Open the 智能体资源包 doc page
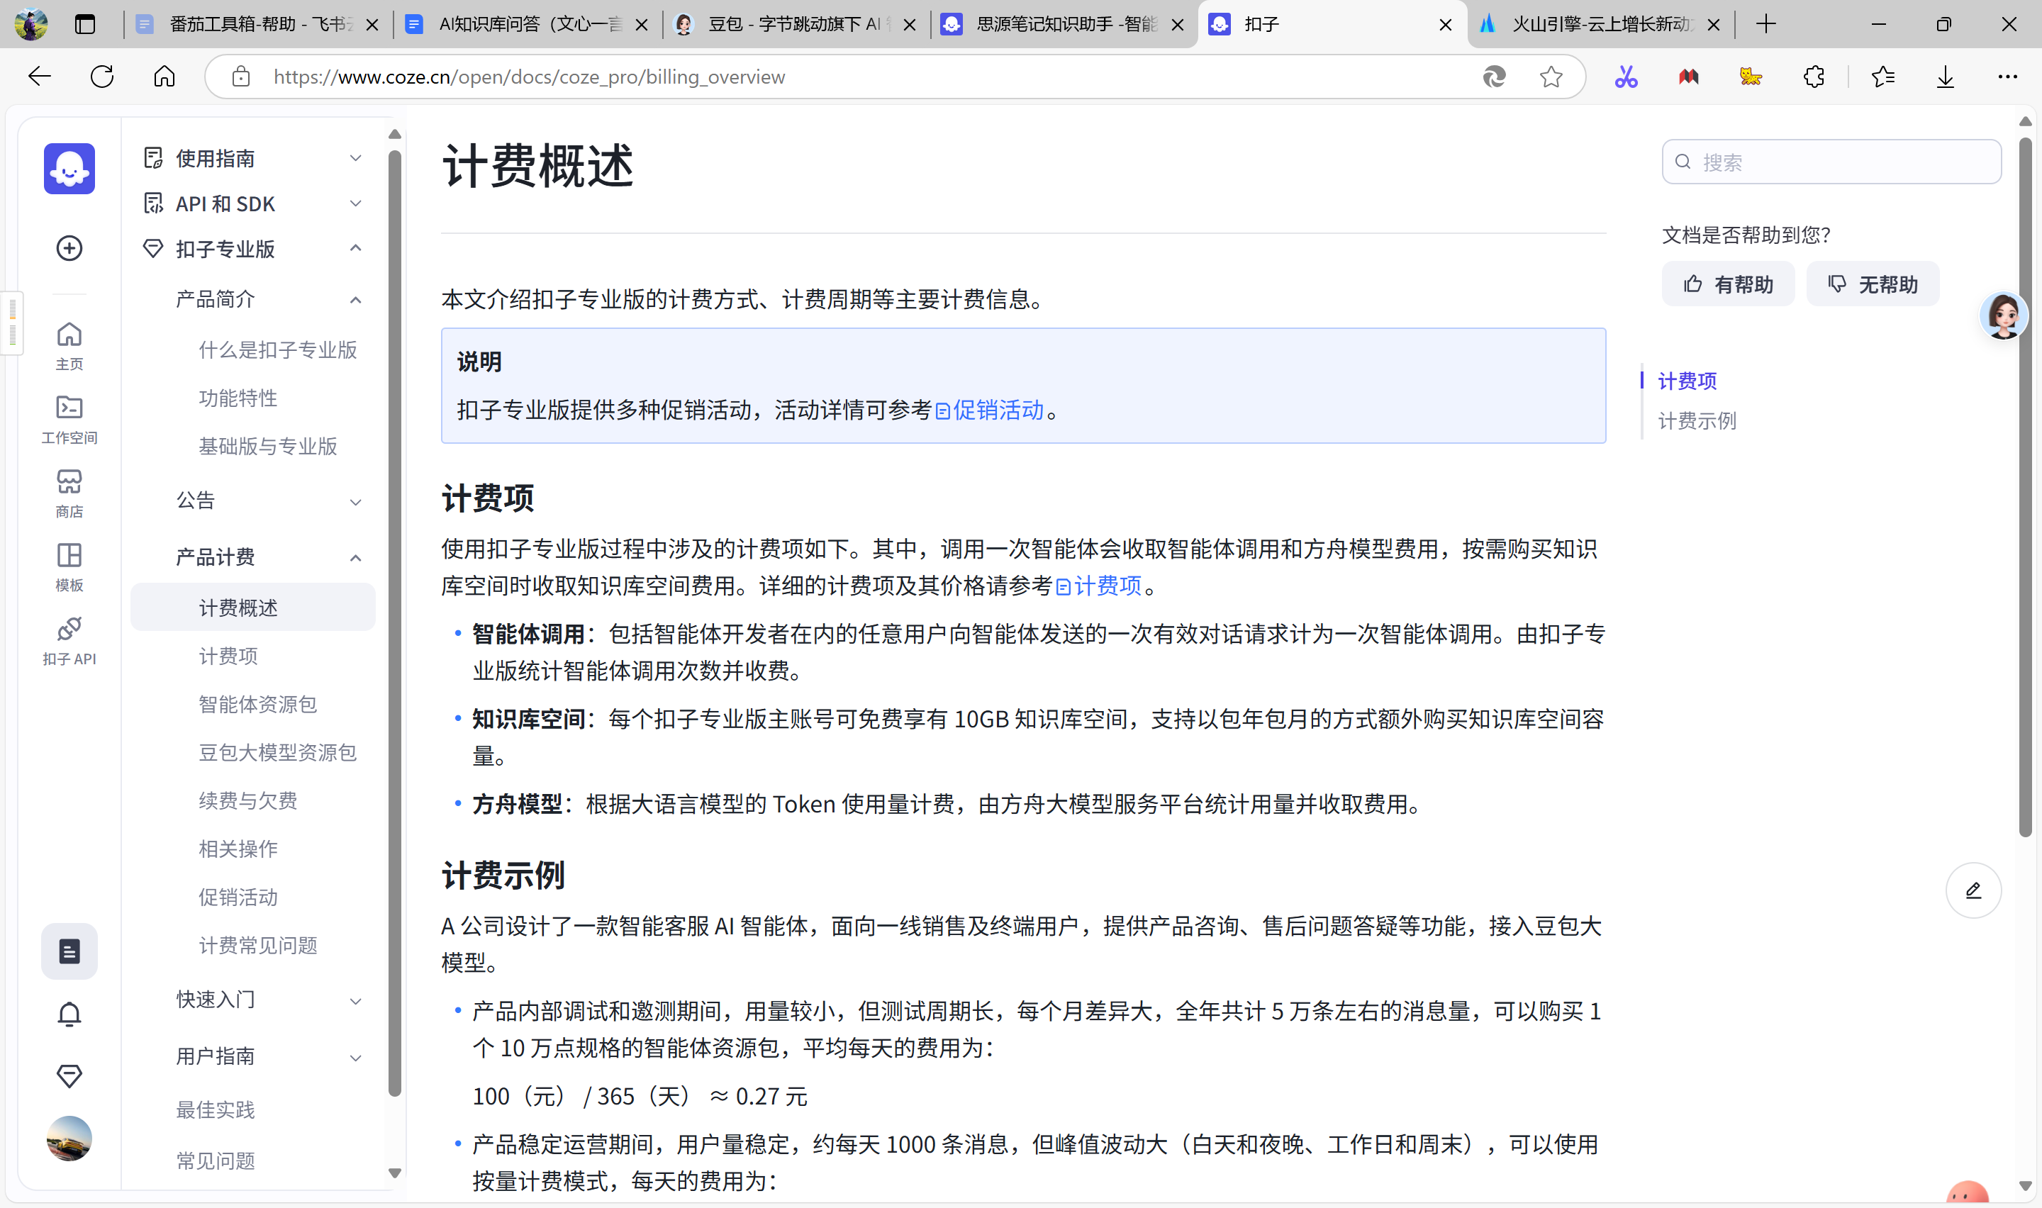Image resolution: width=2042 pixels, height=1208 pixels. click(x=258, y=704)
